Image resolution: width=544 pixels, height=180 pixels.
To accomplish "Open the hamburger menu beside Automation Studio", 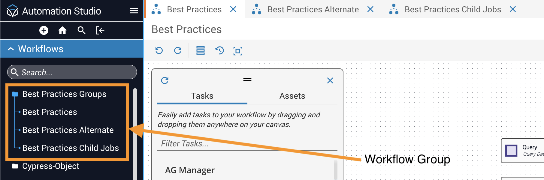I will [134, 11].
